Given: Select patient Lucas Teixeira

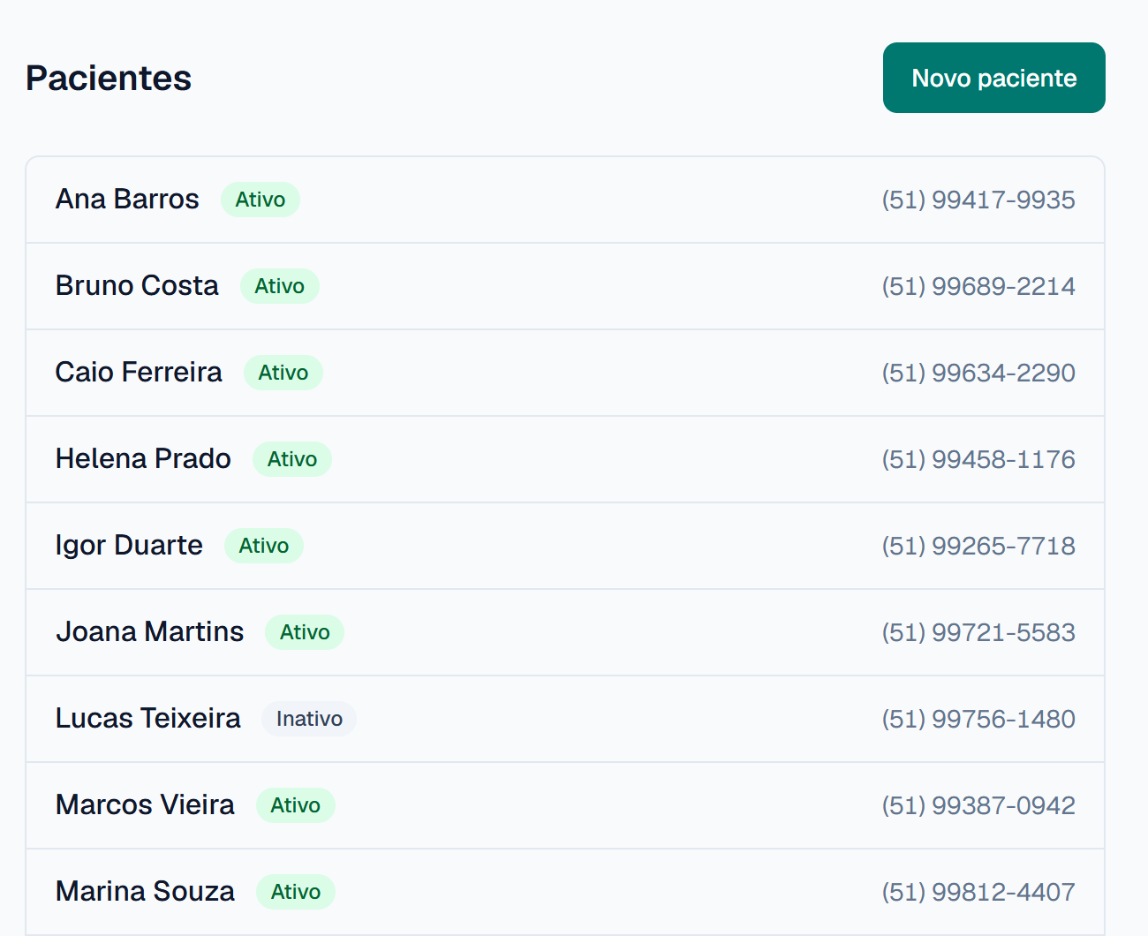Looking at the screenshot, I should point(565,719).
